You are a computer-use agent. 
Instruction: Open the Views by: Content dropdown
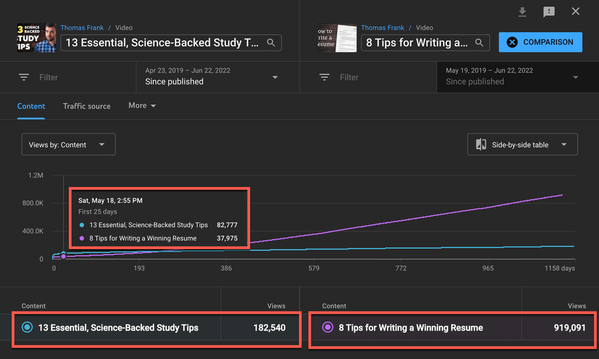click(x=68, y=145)
